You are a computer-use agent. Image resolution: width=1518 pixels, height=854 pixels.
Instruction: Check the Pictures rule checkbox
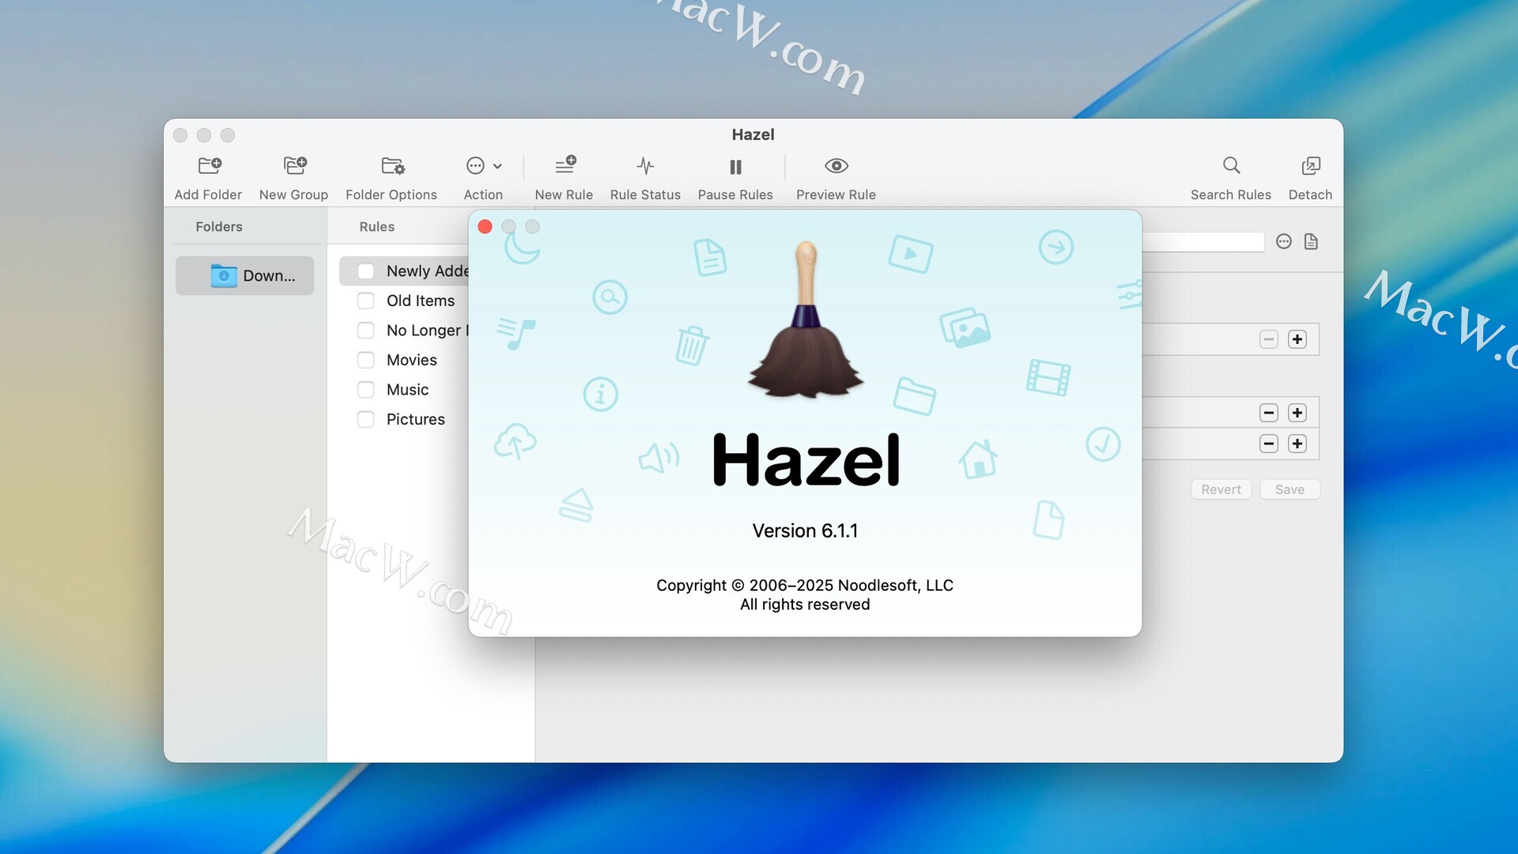[365, 419]
